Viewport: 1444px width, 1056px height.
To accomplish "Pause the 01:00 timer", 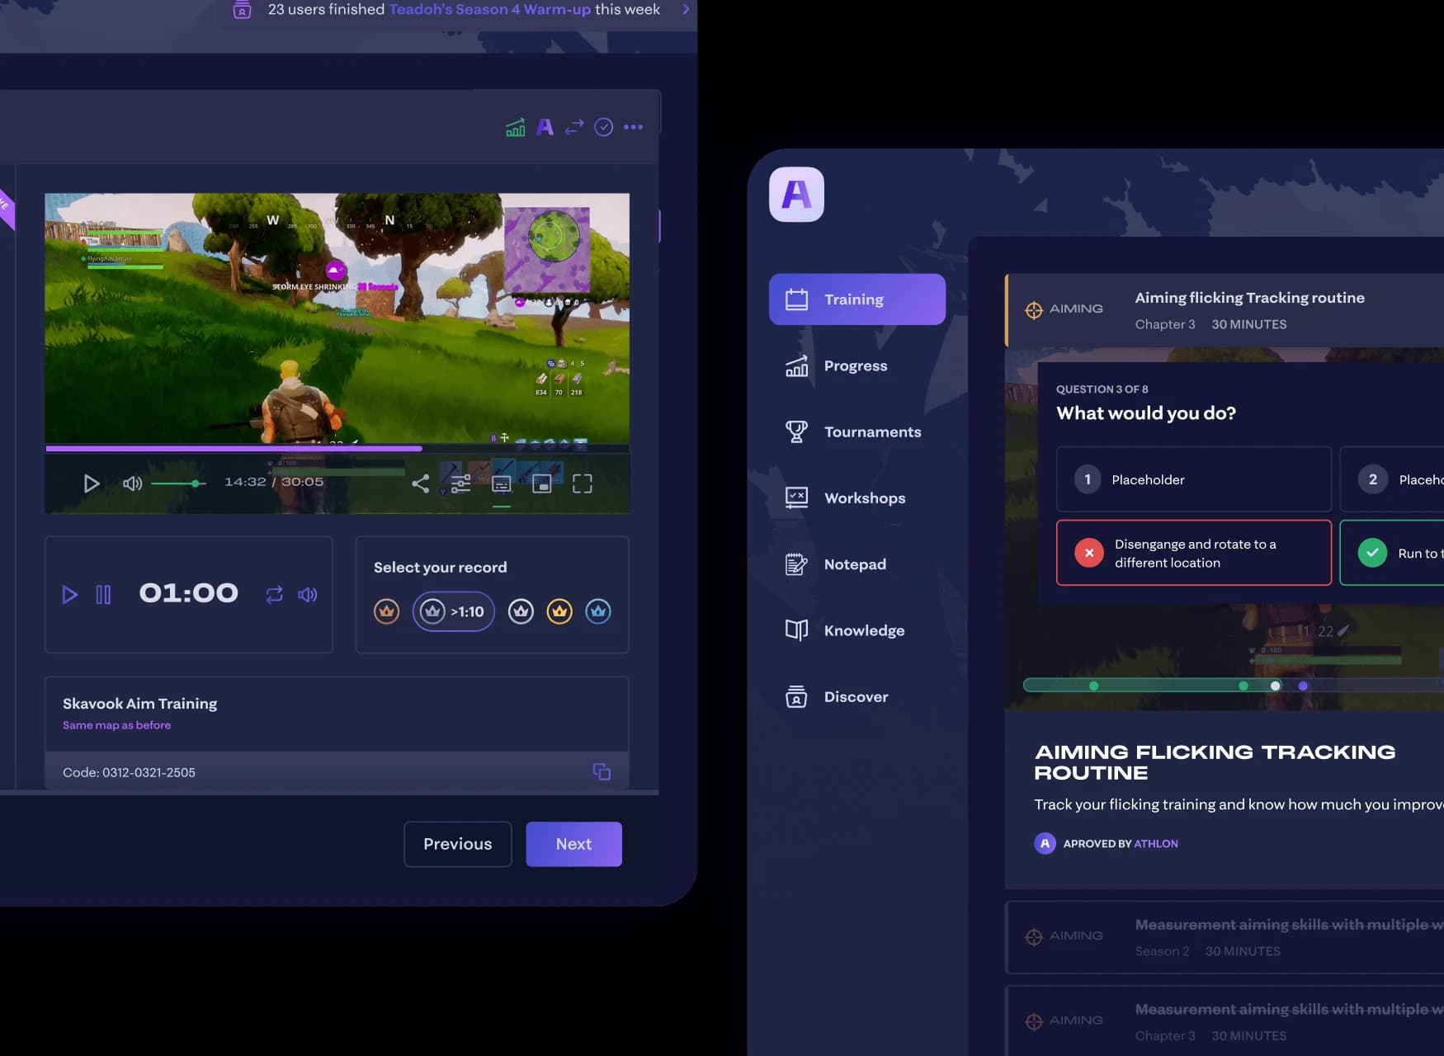I will pyautogui.click(x=103, y=595).
